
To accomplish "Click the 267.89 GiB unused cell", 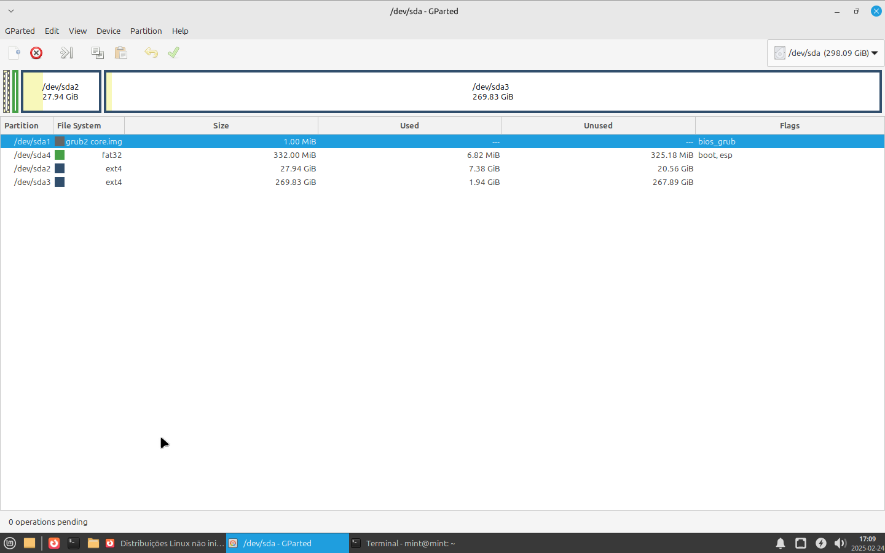I will [673, 182].
